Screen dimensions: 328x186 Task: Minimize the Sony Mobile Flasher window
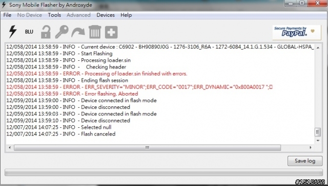291,3
